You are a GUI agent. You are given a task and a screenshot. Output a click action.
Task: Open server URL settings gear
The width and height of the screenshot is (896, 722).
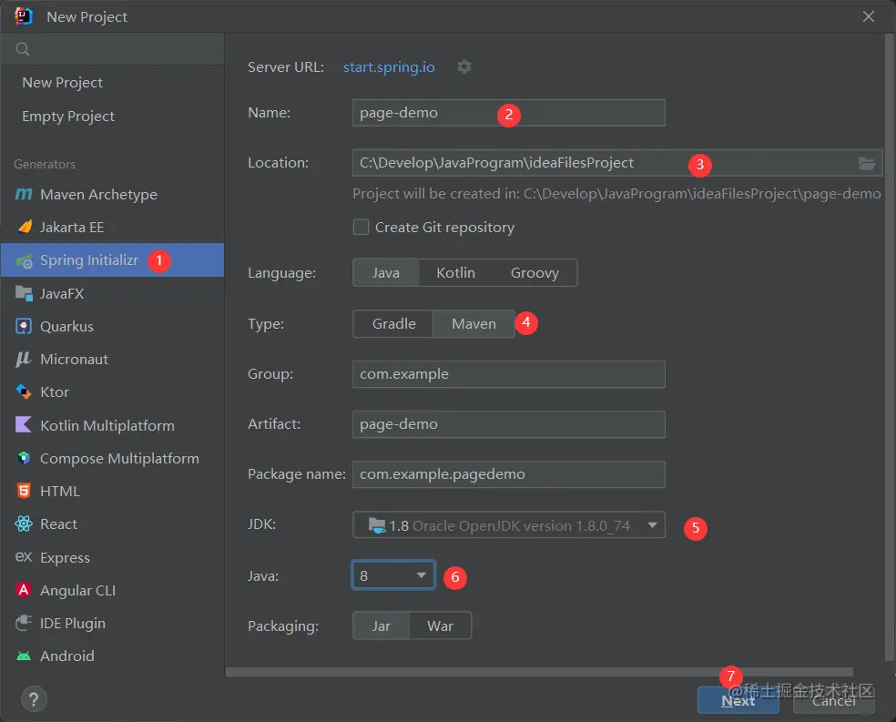pos(464,66)
